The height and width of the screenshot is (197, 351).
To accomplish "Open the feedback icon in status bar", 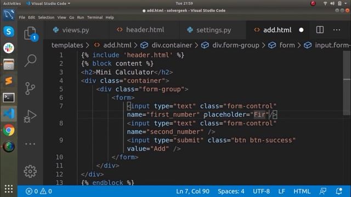I will click(323, 191).
